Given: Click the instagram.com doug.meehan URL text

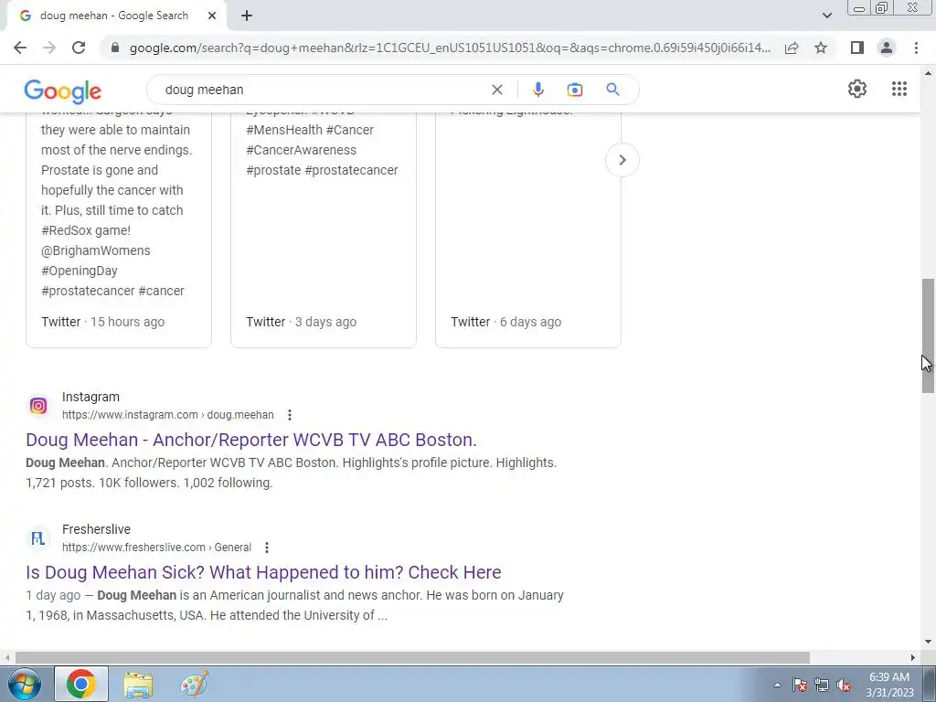Looking at the screenshot, I should pyautogui.click(x=168, y=415).
